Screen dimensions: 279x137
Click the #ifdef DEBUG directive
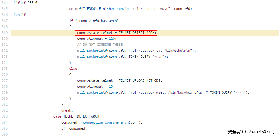pyautogui.click(x=26, y=3)
